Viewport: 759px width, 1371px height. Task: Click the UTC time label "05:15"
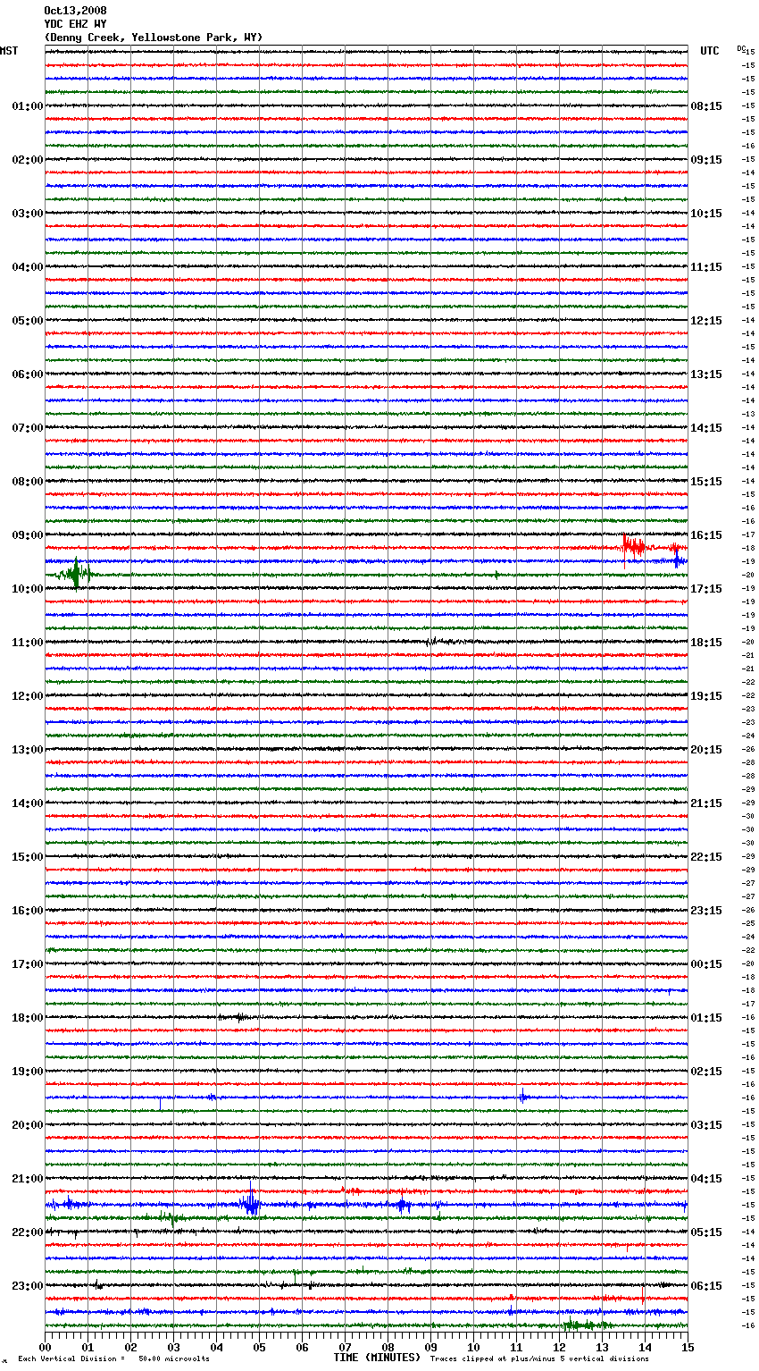[x=706, y=1232]
